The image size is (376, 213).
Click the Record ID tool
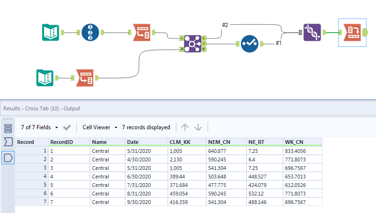click(90, 32)
